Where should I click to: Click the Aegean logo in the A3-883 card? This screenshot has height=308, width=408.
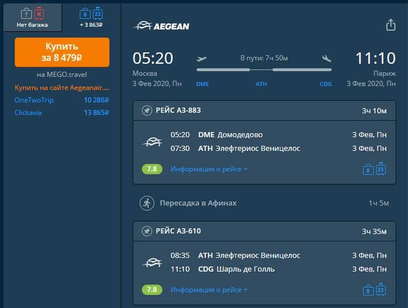coord(152,142)
